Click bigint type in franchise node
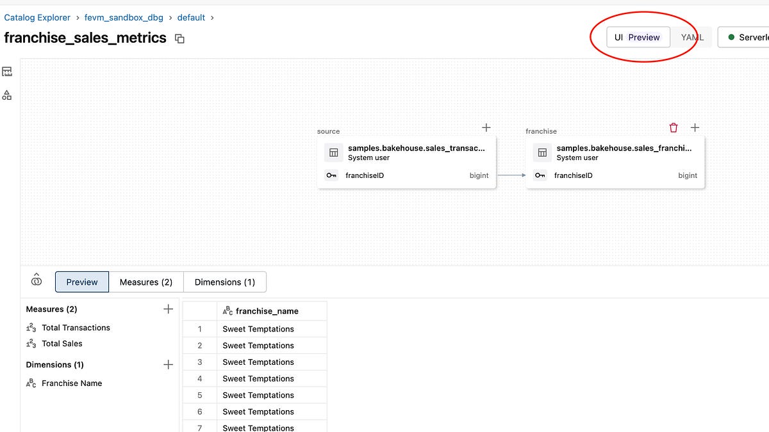The height and width of the screenshot is (432, 769). (688, 175)
